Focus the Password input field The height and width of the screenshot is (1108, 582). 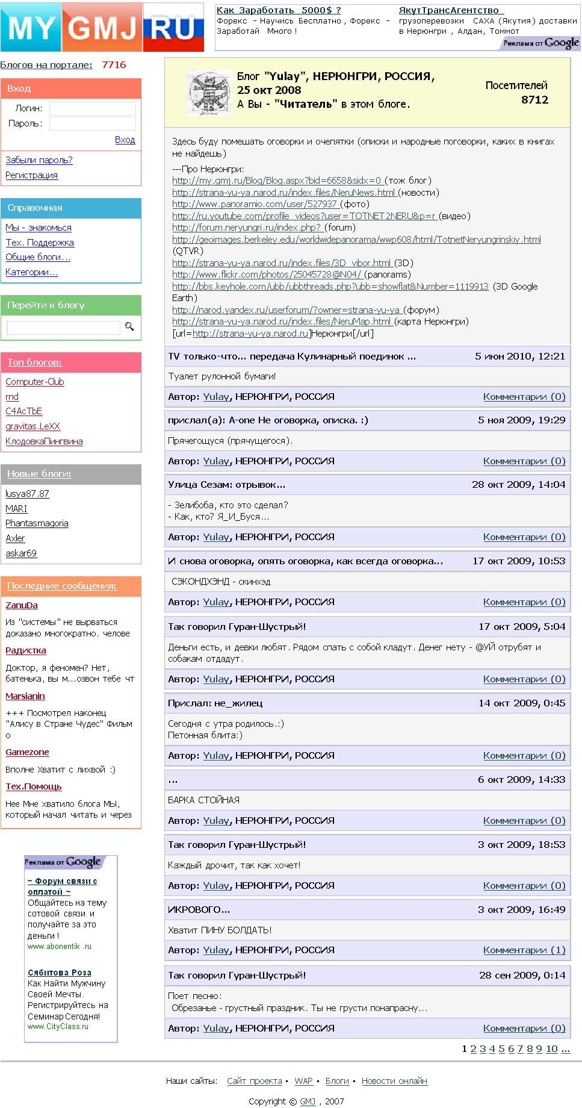[92, 123]
